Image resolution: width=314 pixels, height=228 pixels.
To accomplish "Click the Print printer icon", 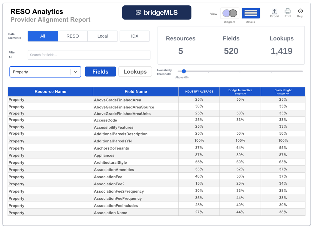I will [x=288, y=11].
